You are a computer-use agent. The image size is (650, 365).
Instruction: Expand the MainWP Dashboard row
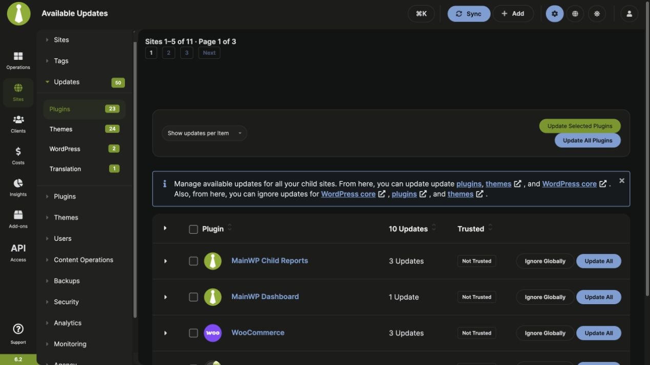click(x=165, y=297)
